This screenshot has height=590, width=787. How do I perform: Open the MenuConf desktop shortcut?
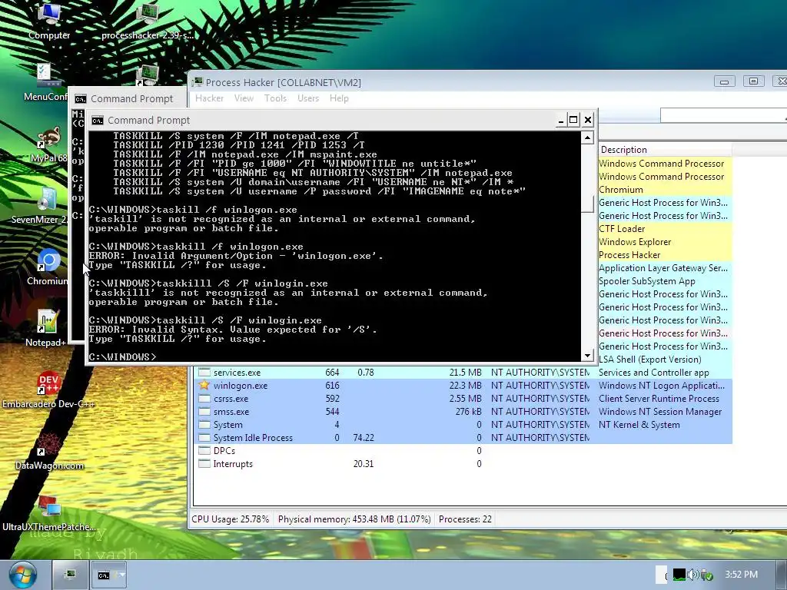(45, 83)
